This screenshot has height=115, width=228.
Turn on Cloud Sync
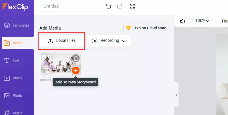coord(146,28)
